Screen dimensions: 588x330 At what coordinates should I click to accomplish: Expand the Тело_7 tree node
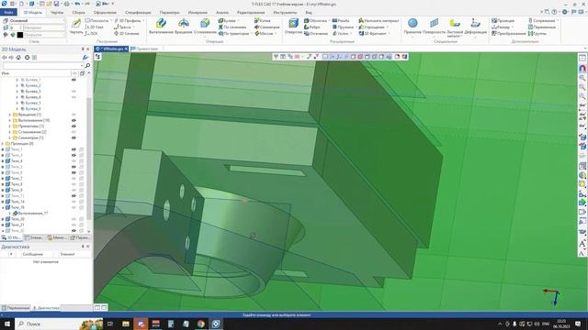tap(3, 179)
